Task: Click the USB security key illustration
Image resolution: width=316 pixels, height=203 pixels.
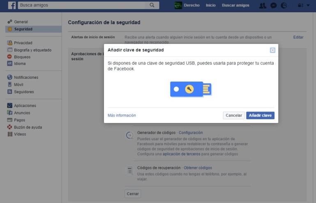Action: coord(191,89)
